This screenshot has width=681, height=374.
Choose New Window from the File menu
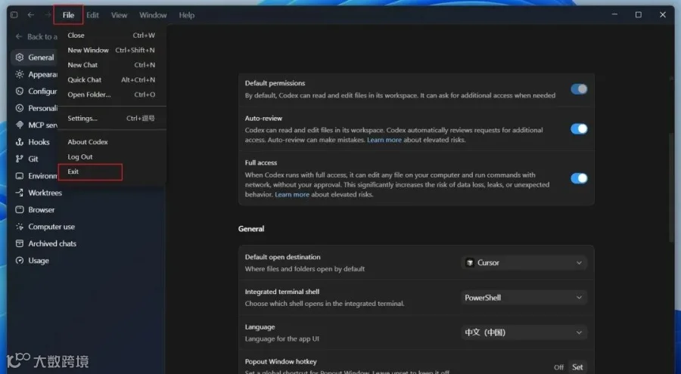click(112, 50)
